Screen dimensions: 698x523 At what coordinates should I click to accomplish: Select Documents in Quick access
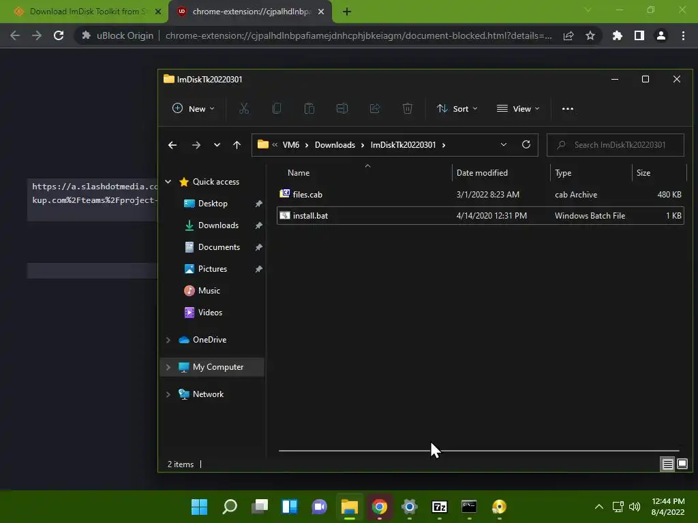tap(219, 247)
